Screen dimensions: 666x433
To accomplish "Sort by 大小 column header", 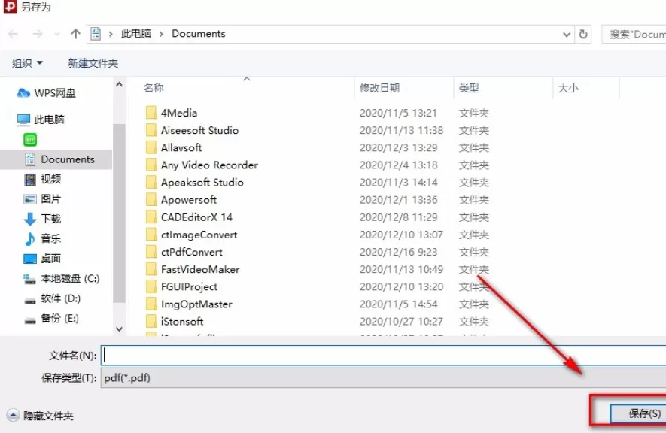I will [568, 88].
